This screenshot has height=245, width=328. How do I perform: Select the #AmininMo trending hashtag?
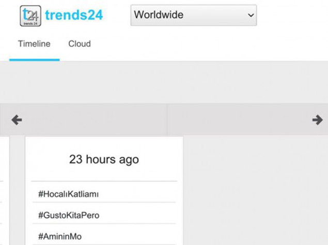click(x=60, y=236)
